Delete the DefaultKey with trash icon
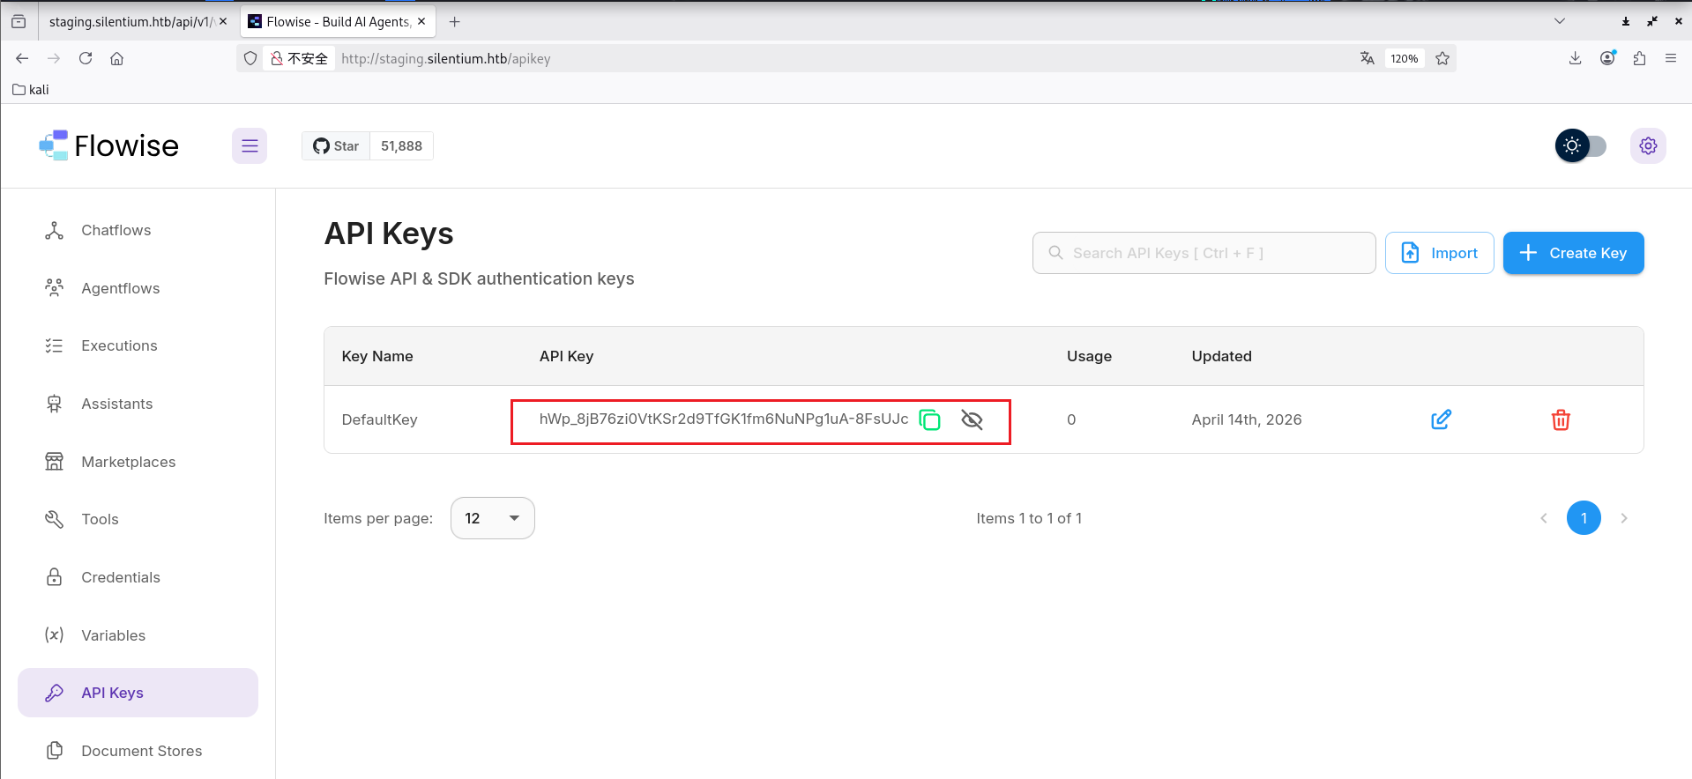The height and width of the screenshot is (779, 1692). 1560,419
